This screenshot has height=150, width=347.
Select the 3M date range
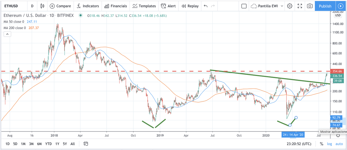[32, 144]
